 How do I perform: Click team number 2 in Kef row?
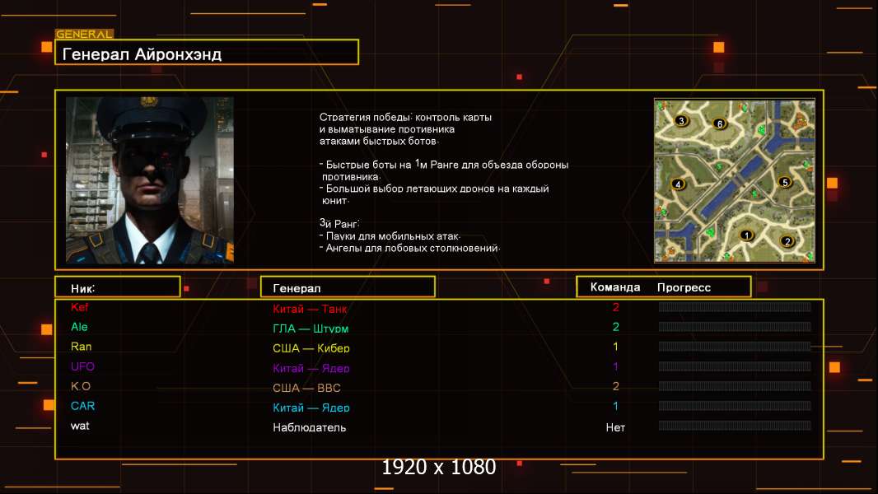[x=615, y=307]
